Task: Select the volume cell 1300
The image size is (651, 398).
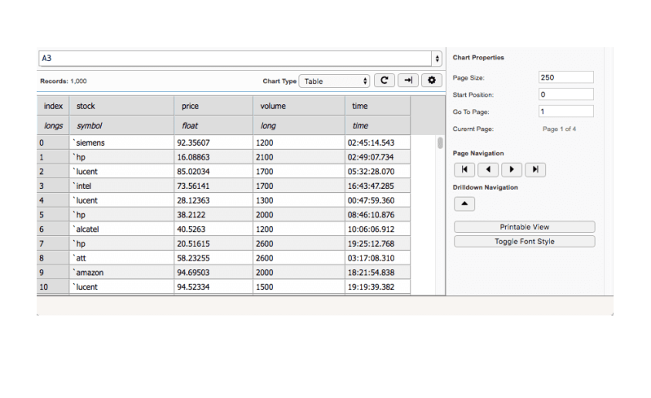Action: pos(299,201)
